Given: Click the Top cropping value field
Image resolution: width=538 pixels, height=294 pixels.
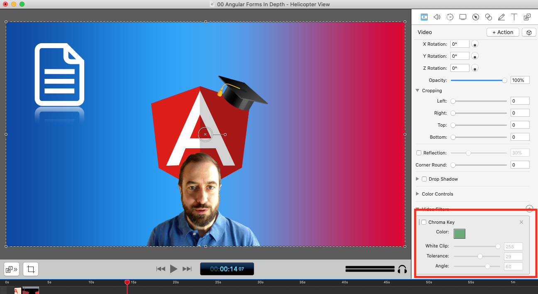Looking at the screenshot, I should (x=520, y=125).
